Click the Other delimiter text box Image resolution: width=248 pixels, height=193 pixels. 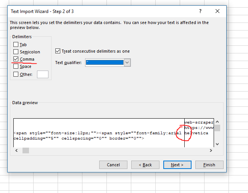[x=43, y=74]
